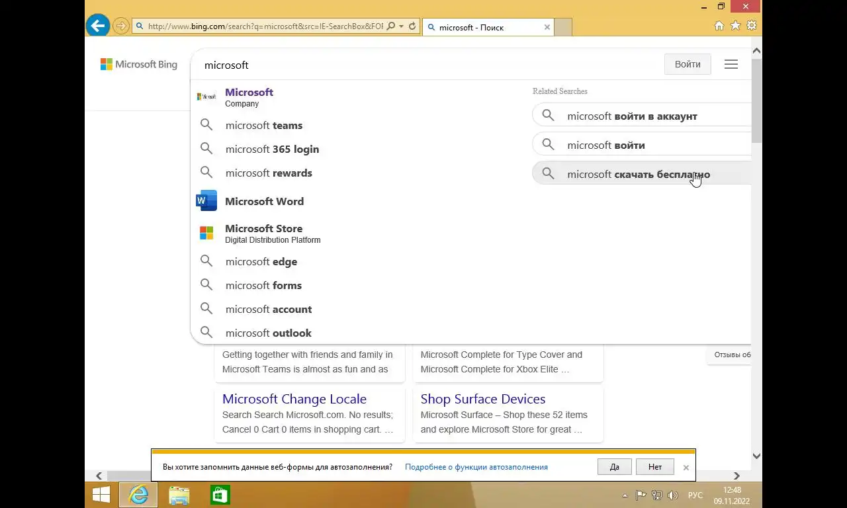Click the vertical scrollbar down arrow
This screenshot has width=847, height=508.
coord(757,456)
